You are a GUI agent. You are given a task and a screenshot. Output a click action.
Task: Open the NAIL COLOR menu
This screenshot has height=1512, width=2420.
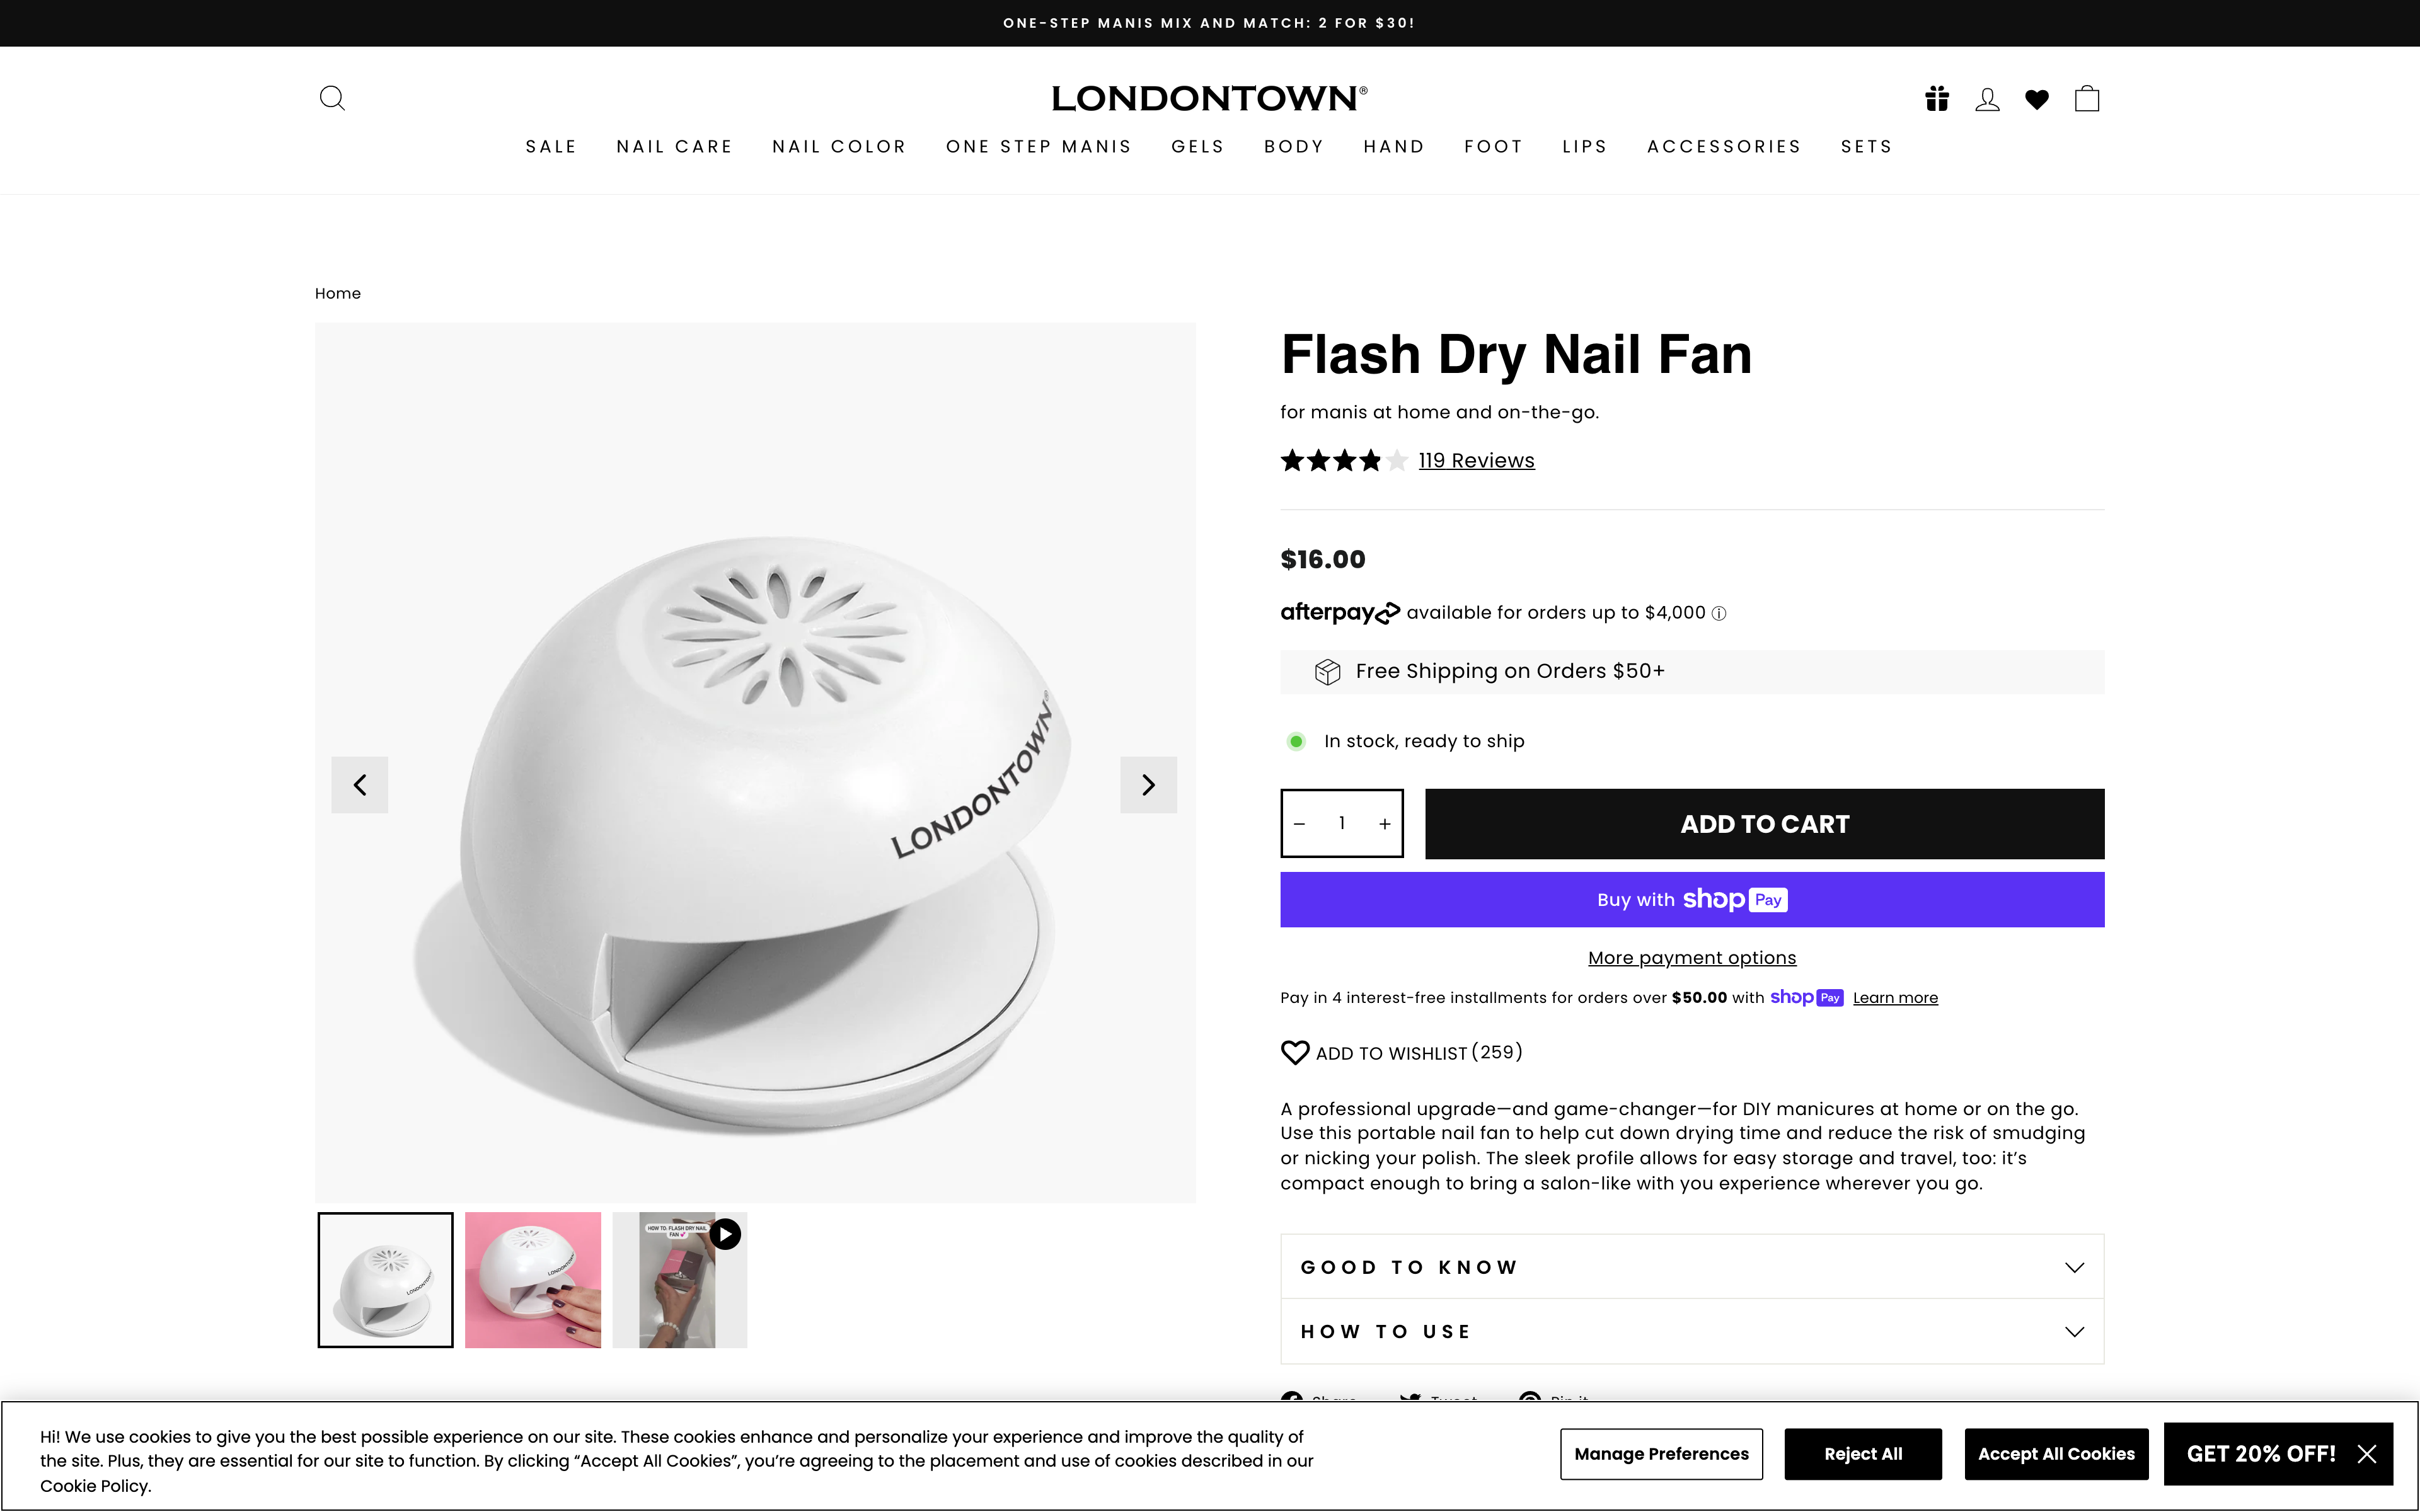coord(839,146)
